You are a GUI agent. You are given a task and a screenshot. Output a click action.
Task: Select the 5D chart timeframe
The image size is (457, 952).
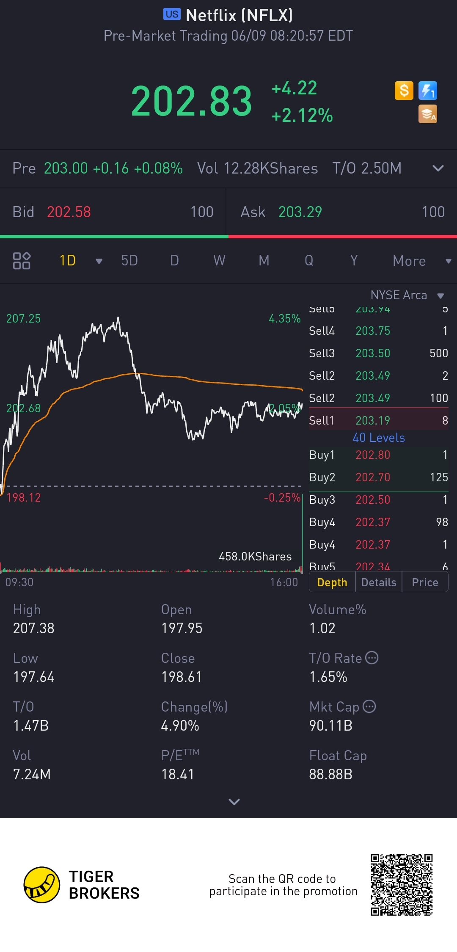tap(129, 261)
